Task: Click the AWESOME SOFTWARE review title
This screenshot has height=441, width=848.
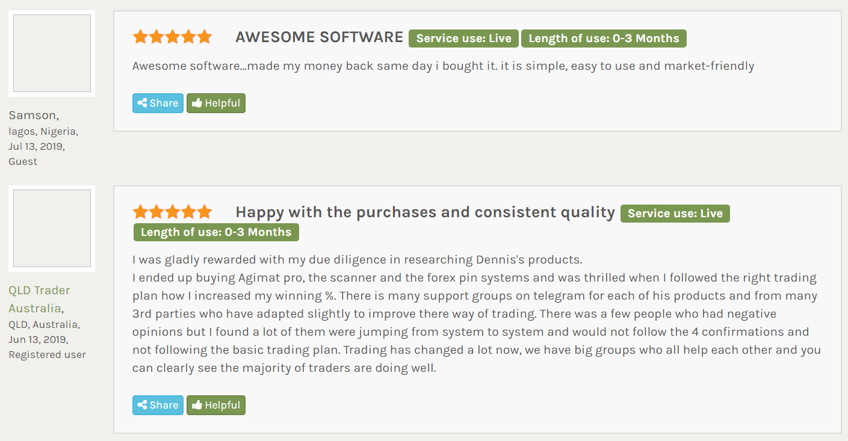Action: (x=319, y=37)
